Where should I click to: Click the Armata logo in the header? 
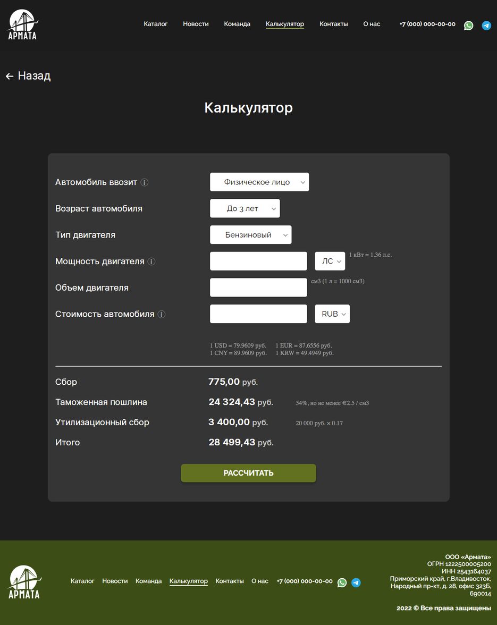pos(22,24)
